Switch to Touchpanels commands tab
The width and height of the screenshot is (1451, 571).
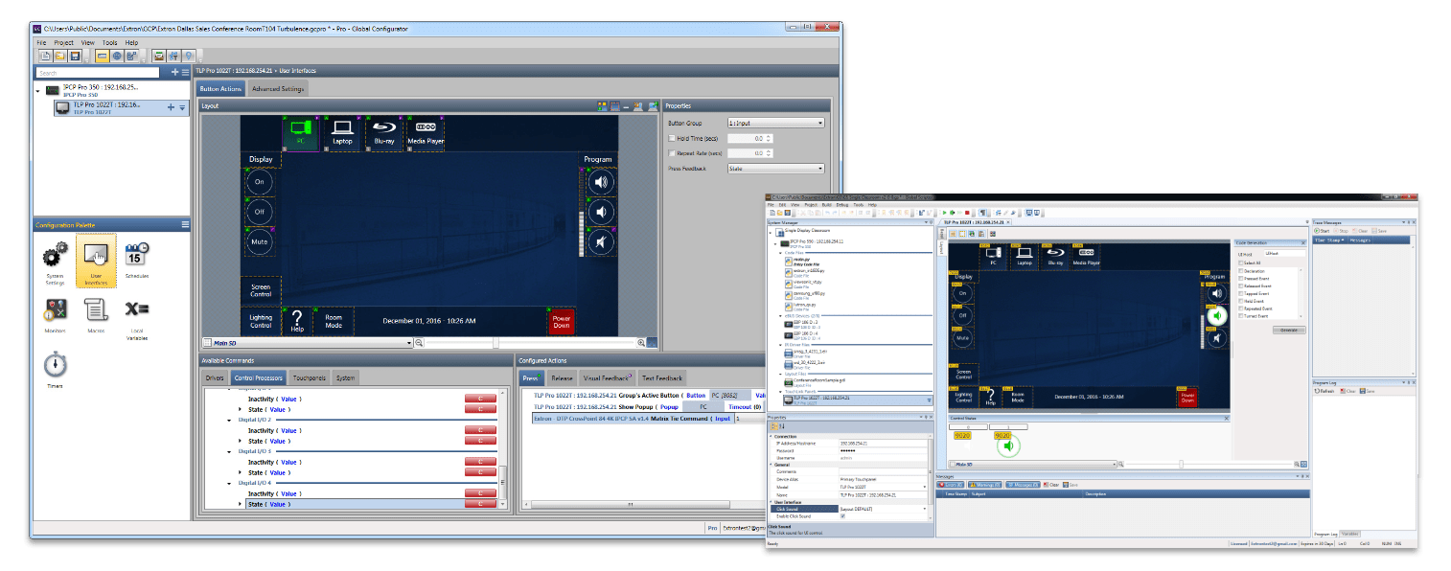[x=310, y=378]
